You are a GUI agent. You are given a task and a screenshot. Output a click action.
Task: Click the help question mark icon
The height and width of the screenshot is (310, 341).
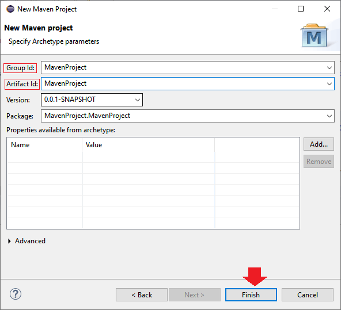click(x=16, y=294)
